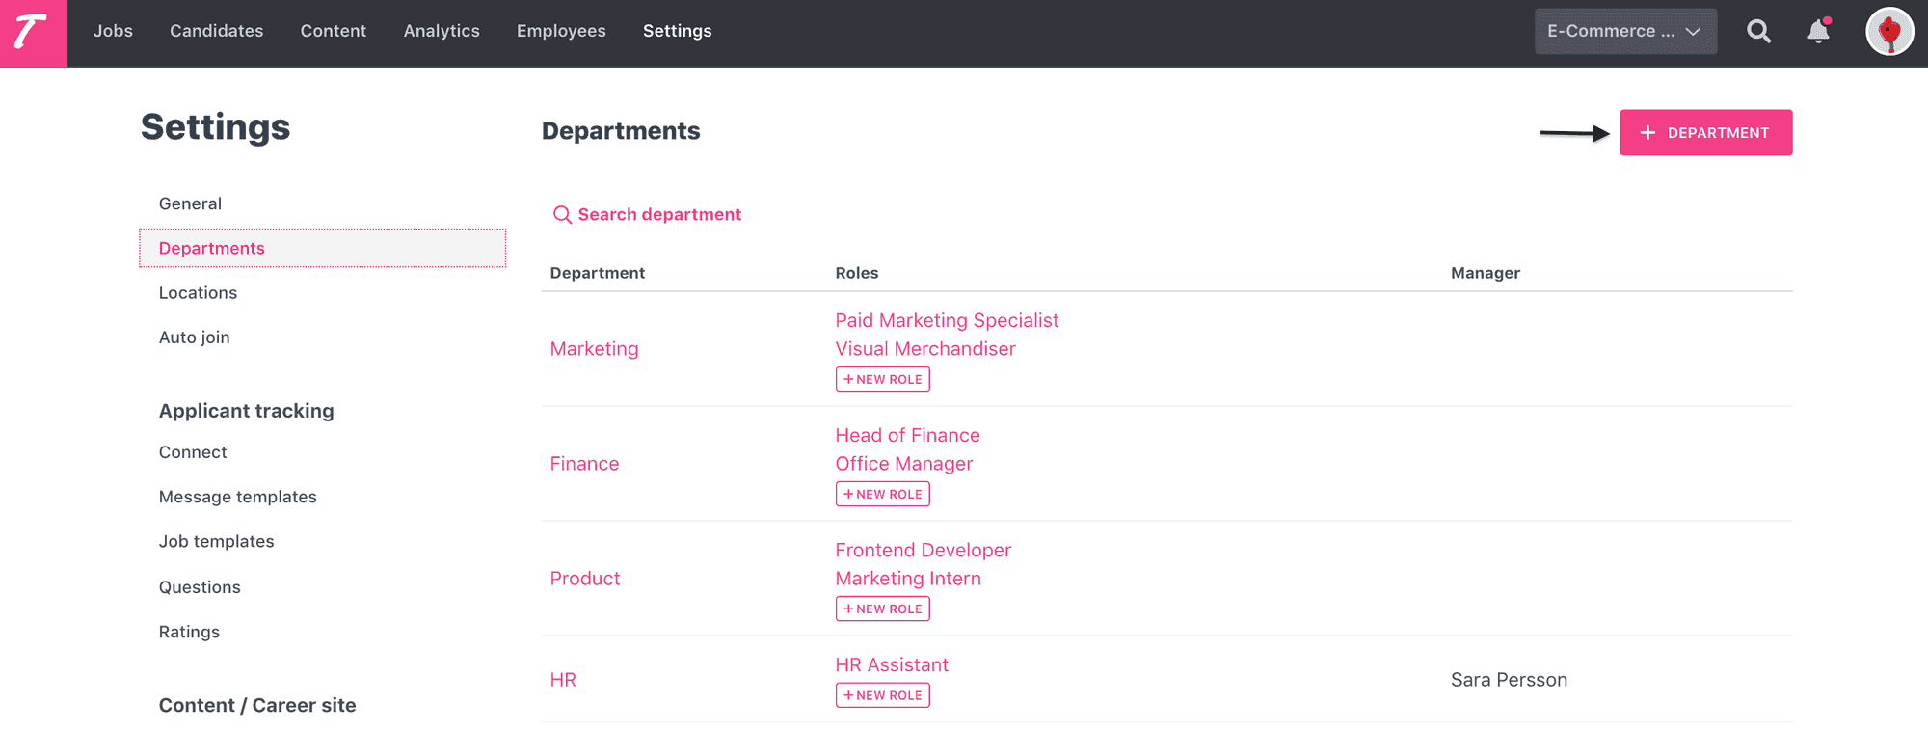Viewport: 1928px width, 731px height.
Task: Switch to Analytics in top navigation
Action: (x=442, y=31)
